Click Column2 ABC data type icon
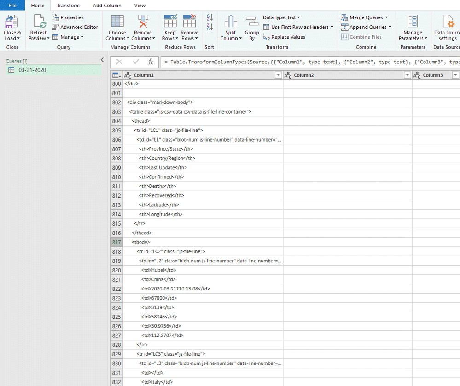 tap(288, 75)
